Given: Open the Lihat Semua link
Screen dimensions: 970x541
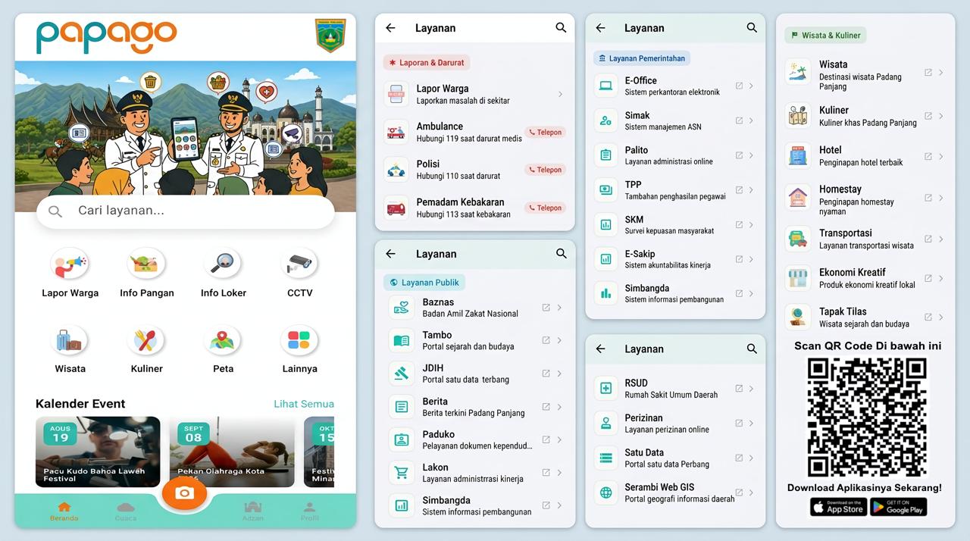Looking at the screenshot, I should (304, 404).
